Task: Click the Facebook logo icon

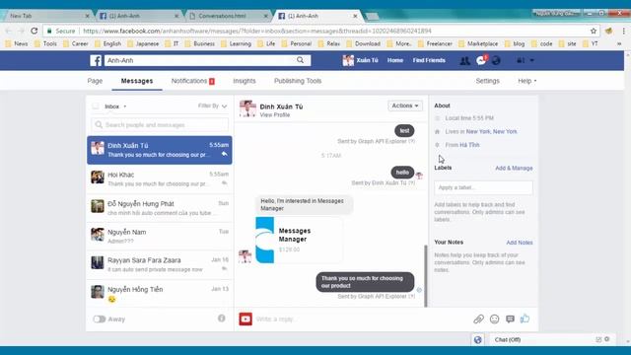Action: pos(96,60)
